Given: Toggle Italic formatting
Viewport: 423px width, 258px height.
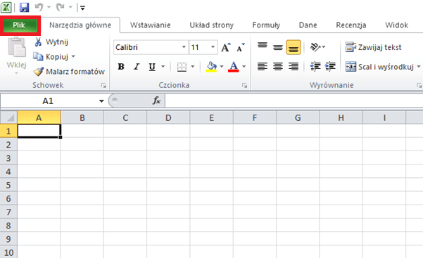Looking at the screenshot, I should click(x=137, y=66).
